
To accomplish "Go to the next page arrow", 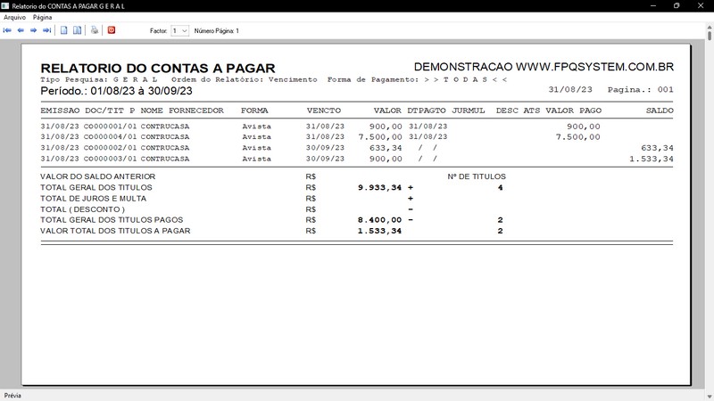I will (33, 30).
